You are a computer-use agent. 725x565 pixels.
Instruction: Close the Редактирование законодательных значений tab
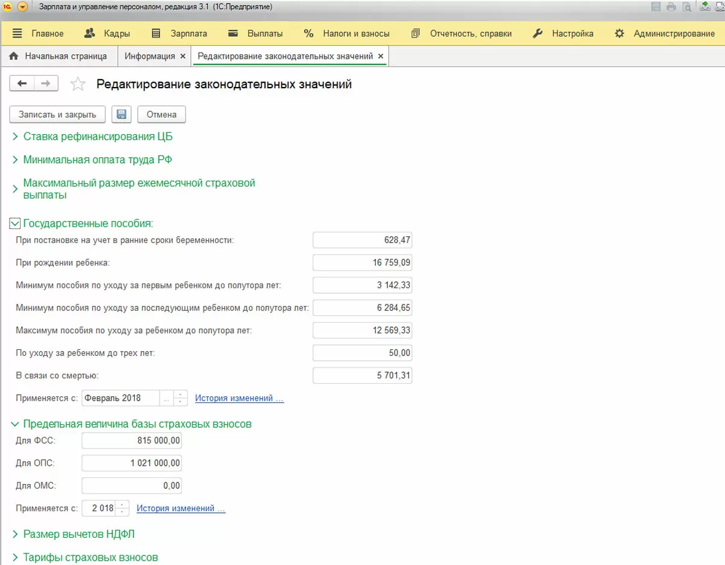tap(380, 56)
